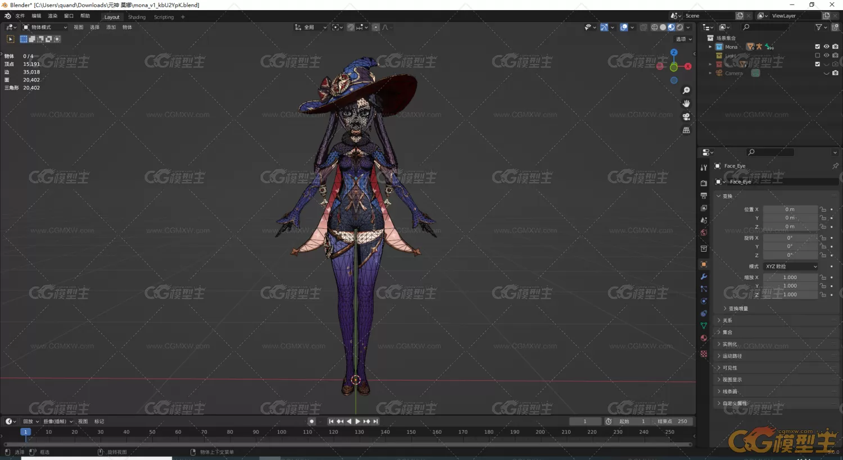Open the Help menu
Viewport: 843px width, 460px height.
click(x=85, y=16)
